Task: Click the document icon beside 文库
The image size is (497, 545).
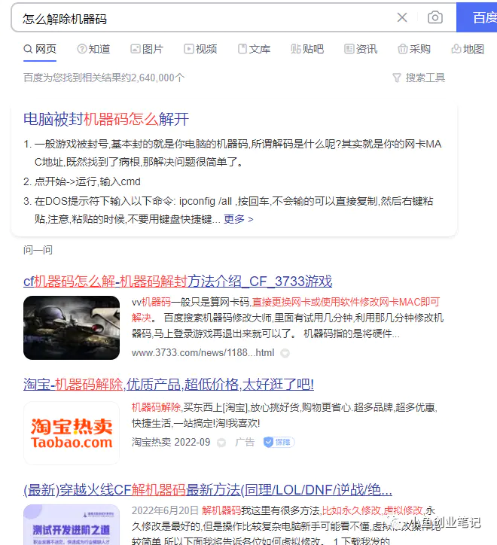Action: pos(242,49)
